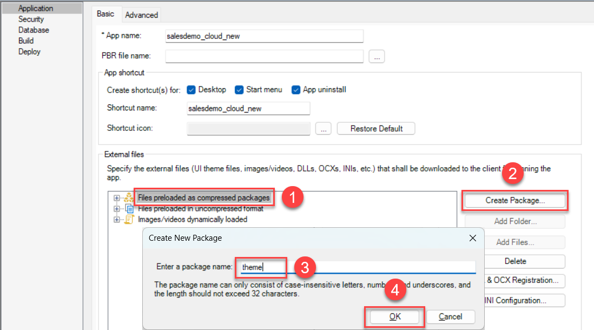Open the Security section in sidebar

31,19
